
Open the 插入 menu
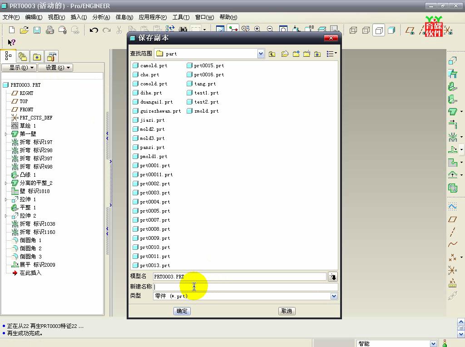click(79, 17)
